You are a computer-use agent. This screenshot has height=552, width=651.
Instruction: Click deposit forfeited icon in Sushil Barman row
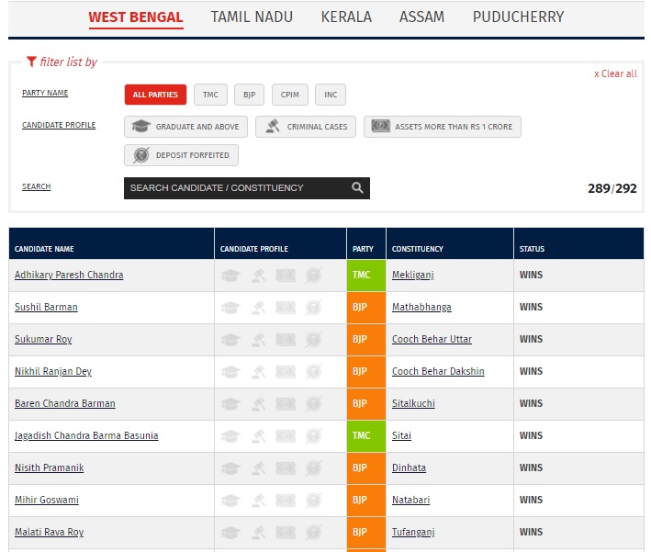[313, 308]
